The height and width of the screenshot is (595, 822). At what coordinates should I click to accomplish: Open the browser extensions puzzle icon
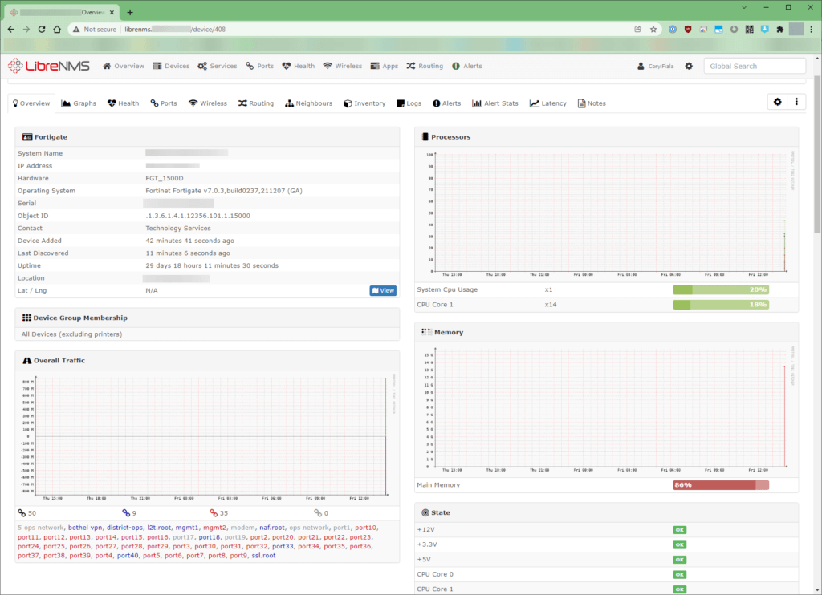pyautogui.click(x=780, y=30)
